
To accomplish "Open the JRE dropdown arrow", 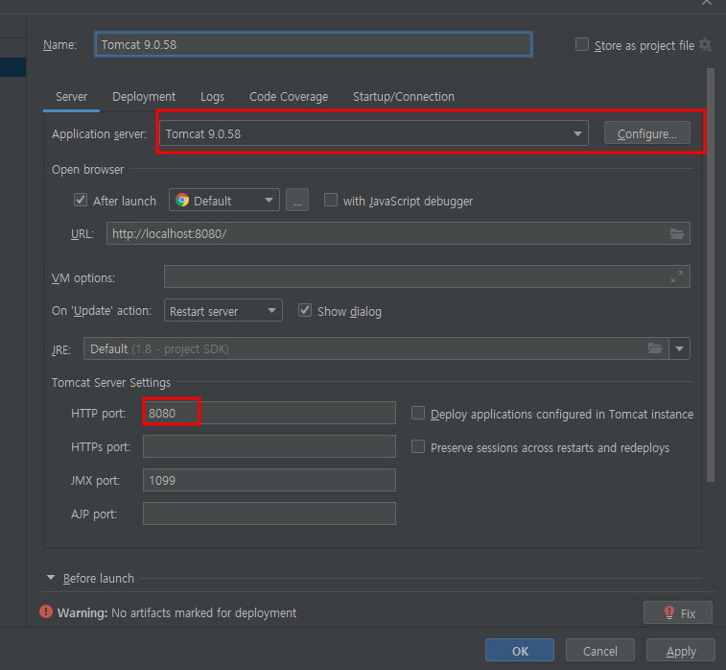I will click(x=679, y=348).
